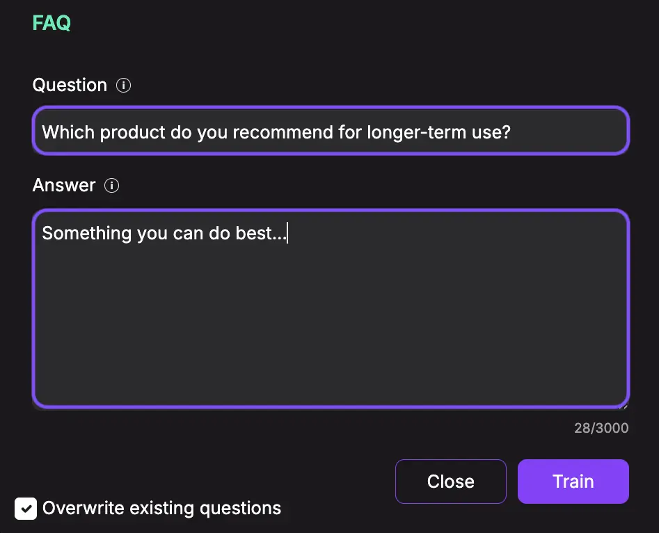Screen dimensions: 659x533
Task: Click the FAQ heading
Action: [51, 23]
